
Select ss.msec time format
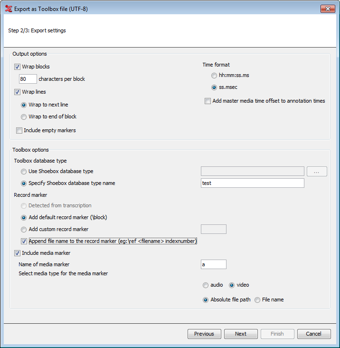[x=214, y=87]
